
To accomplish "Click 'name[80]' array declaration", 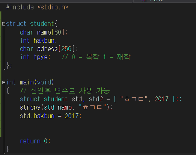I will (51, 32).
